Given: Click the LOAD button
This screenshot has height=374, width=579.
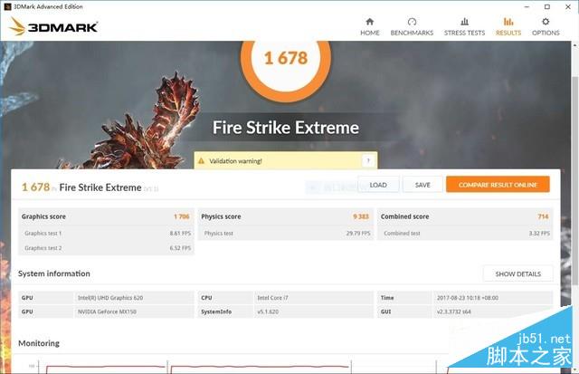Looking at the screenshot, I should [378, 185].
